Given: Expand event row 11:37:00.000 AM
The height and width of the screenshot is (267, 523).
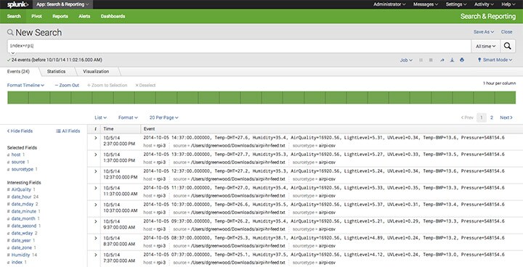Looking at the screenshot, I should pos(95,188).
